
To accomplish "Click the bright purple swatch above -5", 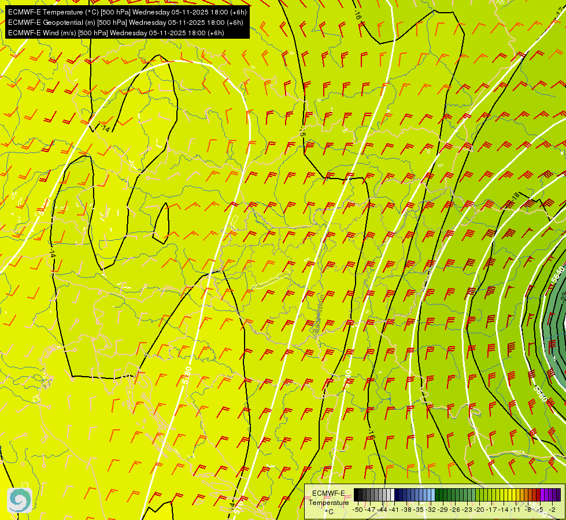I will pyautogui.click(x=542, y=495).
